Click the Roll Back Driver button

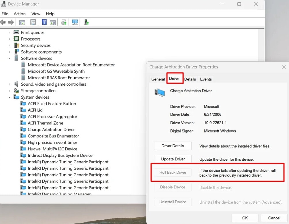(x=173, y=172)
